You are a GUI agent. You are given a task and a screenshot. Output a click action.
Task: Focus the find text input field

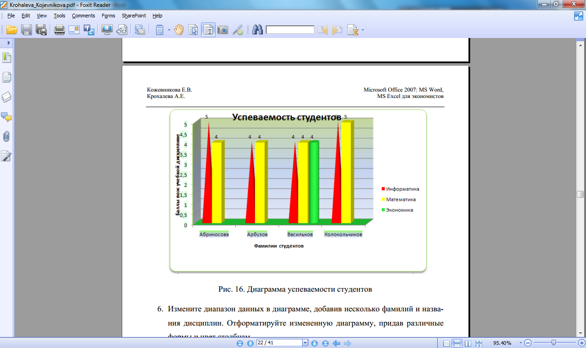click(290, 30)
